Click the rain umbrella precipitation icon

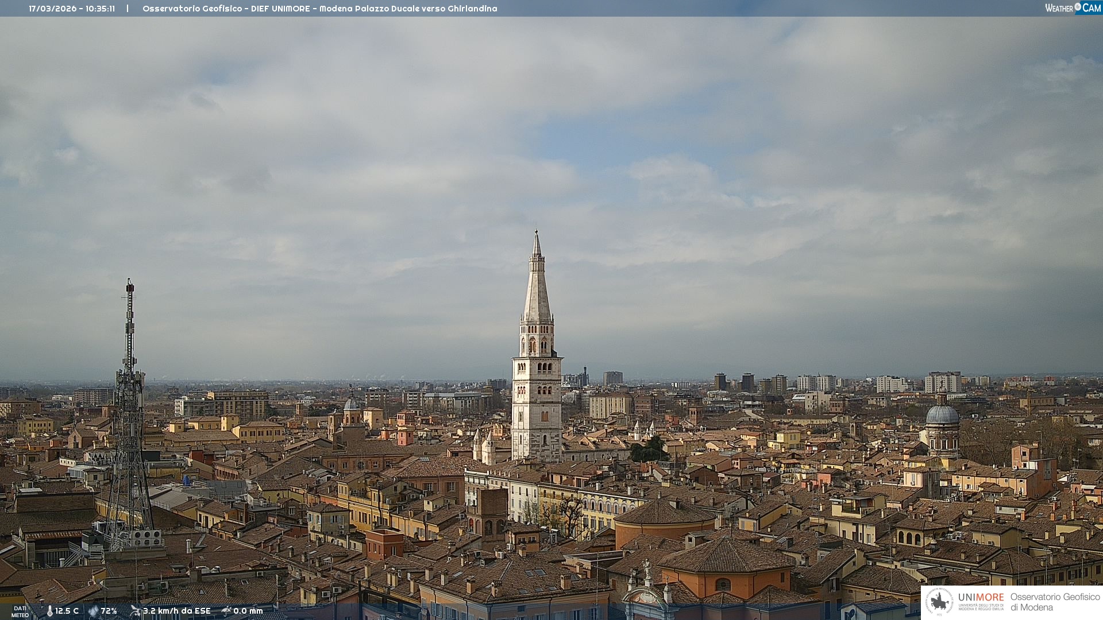[x=226, y=611]
